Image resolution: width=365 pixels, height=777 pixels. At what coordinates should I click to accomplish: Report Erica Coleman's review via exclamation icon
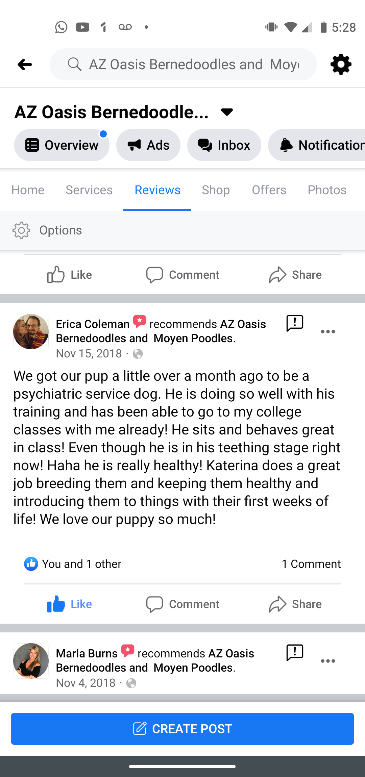pos(295,323)
